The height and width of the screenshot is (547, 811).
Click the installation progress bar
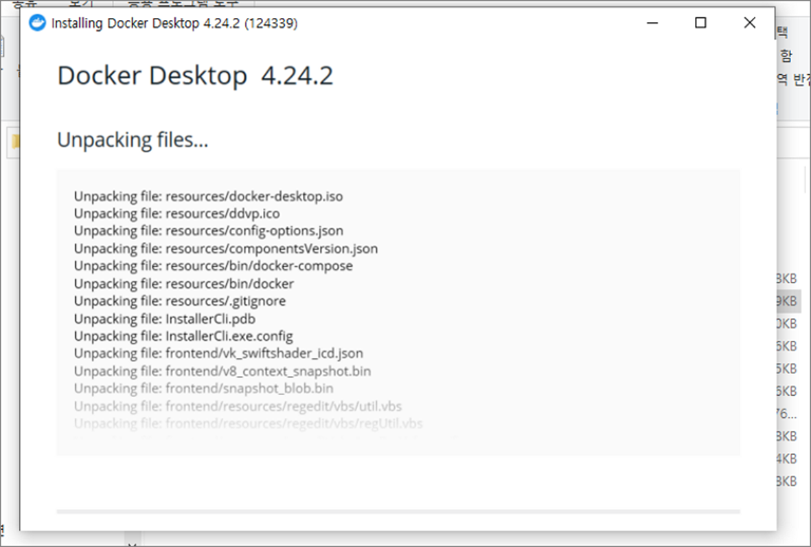coord(398,512)
